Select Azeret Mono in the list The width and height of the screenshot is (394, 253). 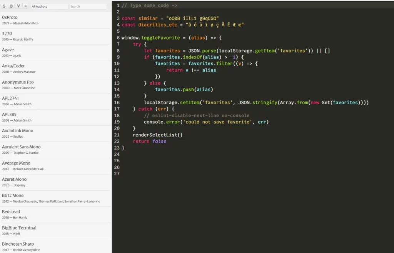55,182
